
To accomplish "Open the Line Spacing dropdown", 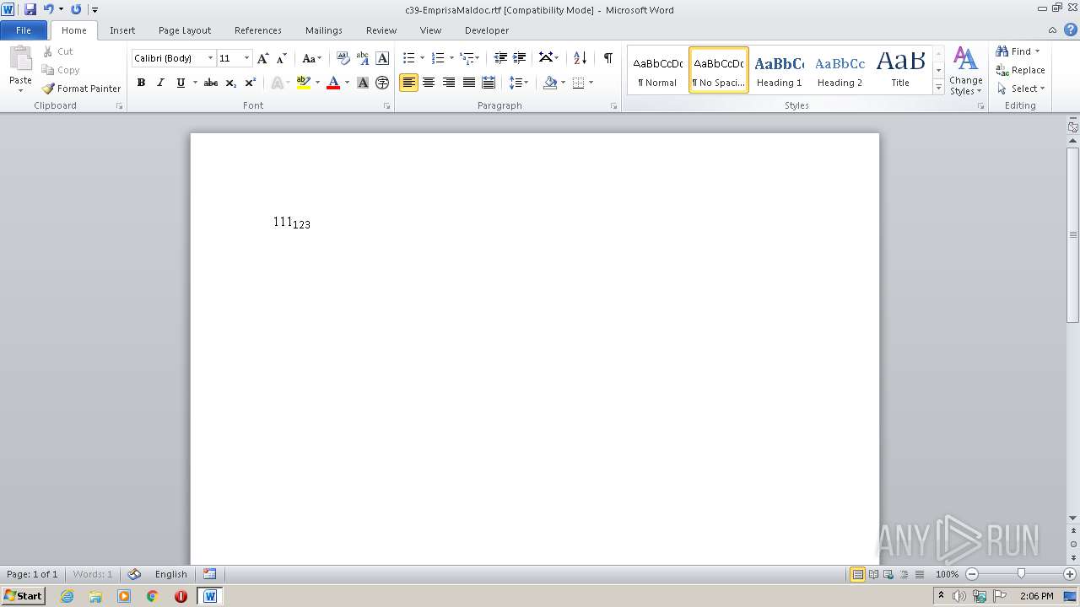I will pyautogui.click(x=519, y=83).
